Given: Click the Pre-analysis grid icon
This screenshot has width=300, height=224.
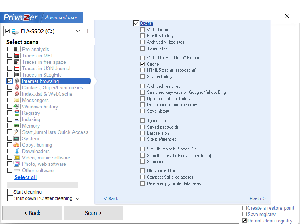Looking at the screenshot, I should [x=16, y=49].
